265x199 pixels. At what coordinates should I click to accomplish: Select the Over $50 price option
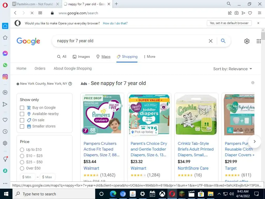tap(22, 168)
